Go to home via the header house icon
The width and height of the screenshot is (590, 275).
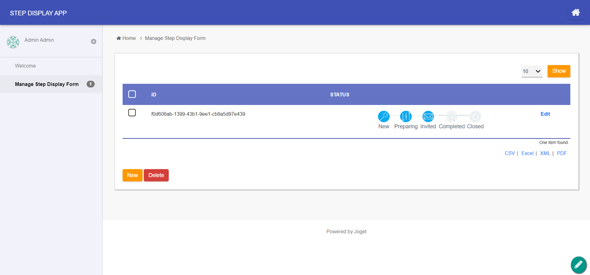576,13
